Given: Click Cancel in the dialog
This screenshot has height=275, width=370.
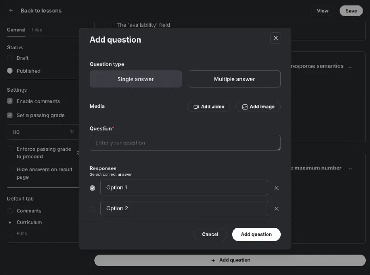Looking at the screenshot, I should [210, 234].
